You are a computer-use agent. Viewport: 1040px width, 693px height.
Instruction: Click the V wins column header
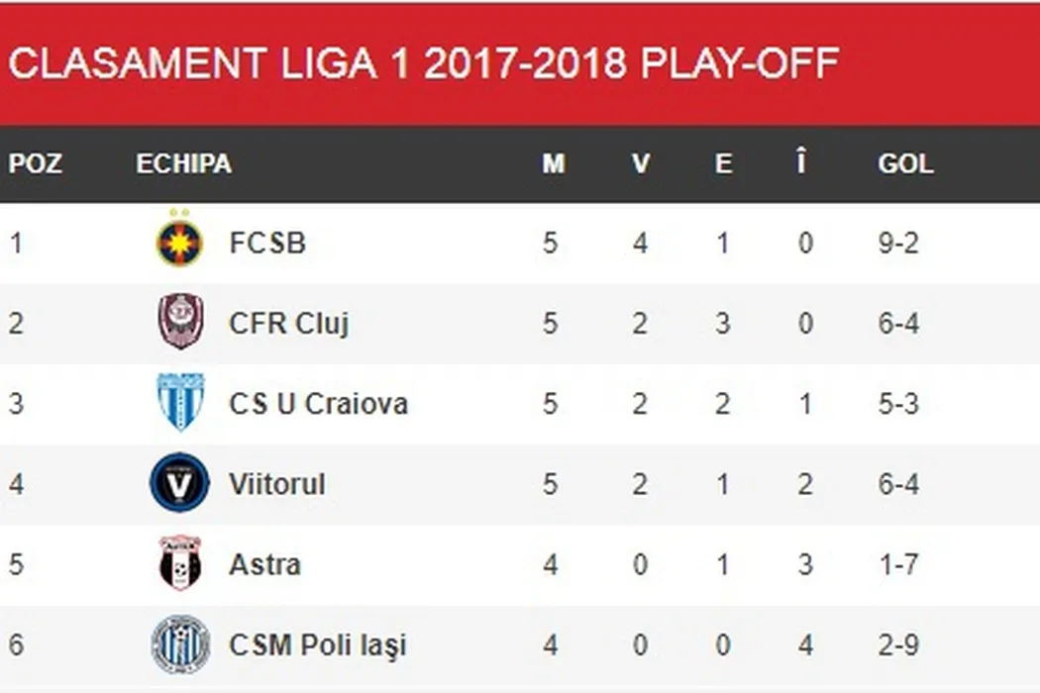pos(641,163)
